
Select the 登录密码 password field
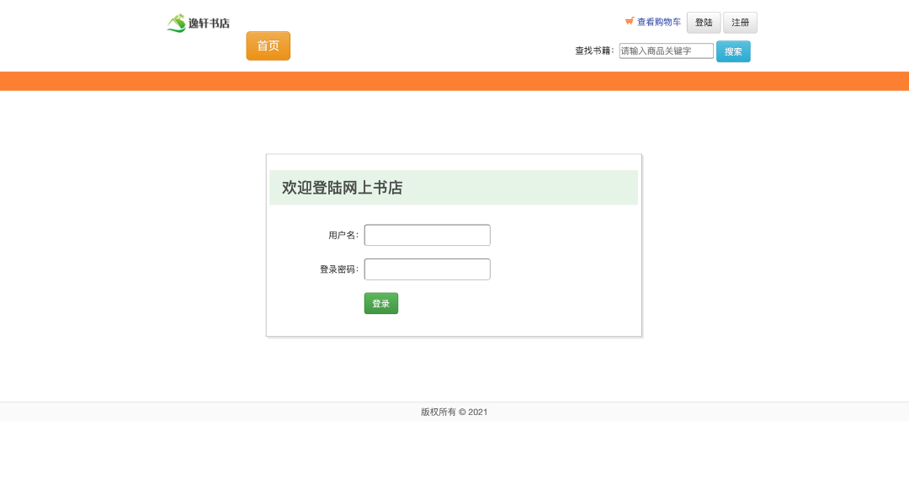click(427, 269)
